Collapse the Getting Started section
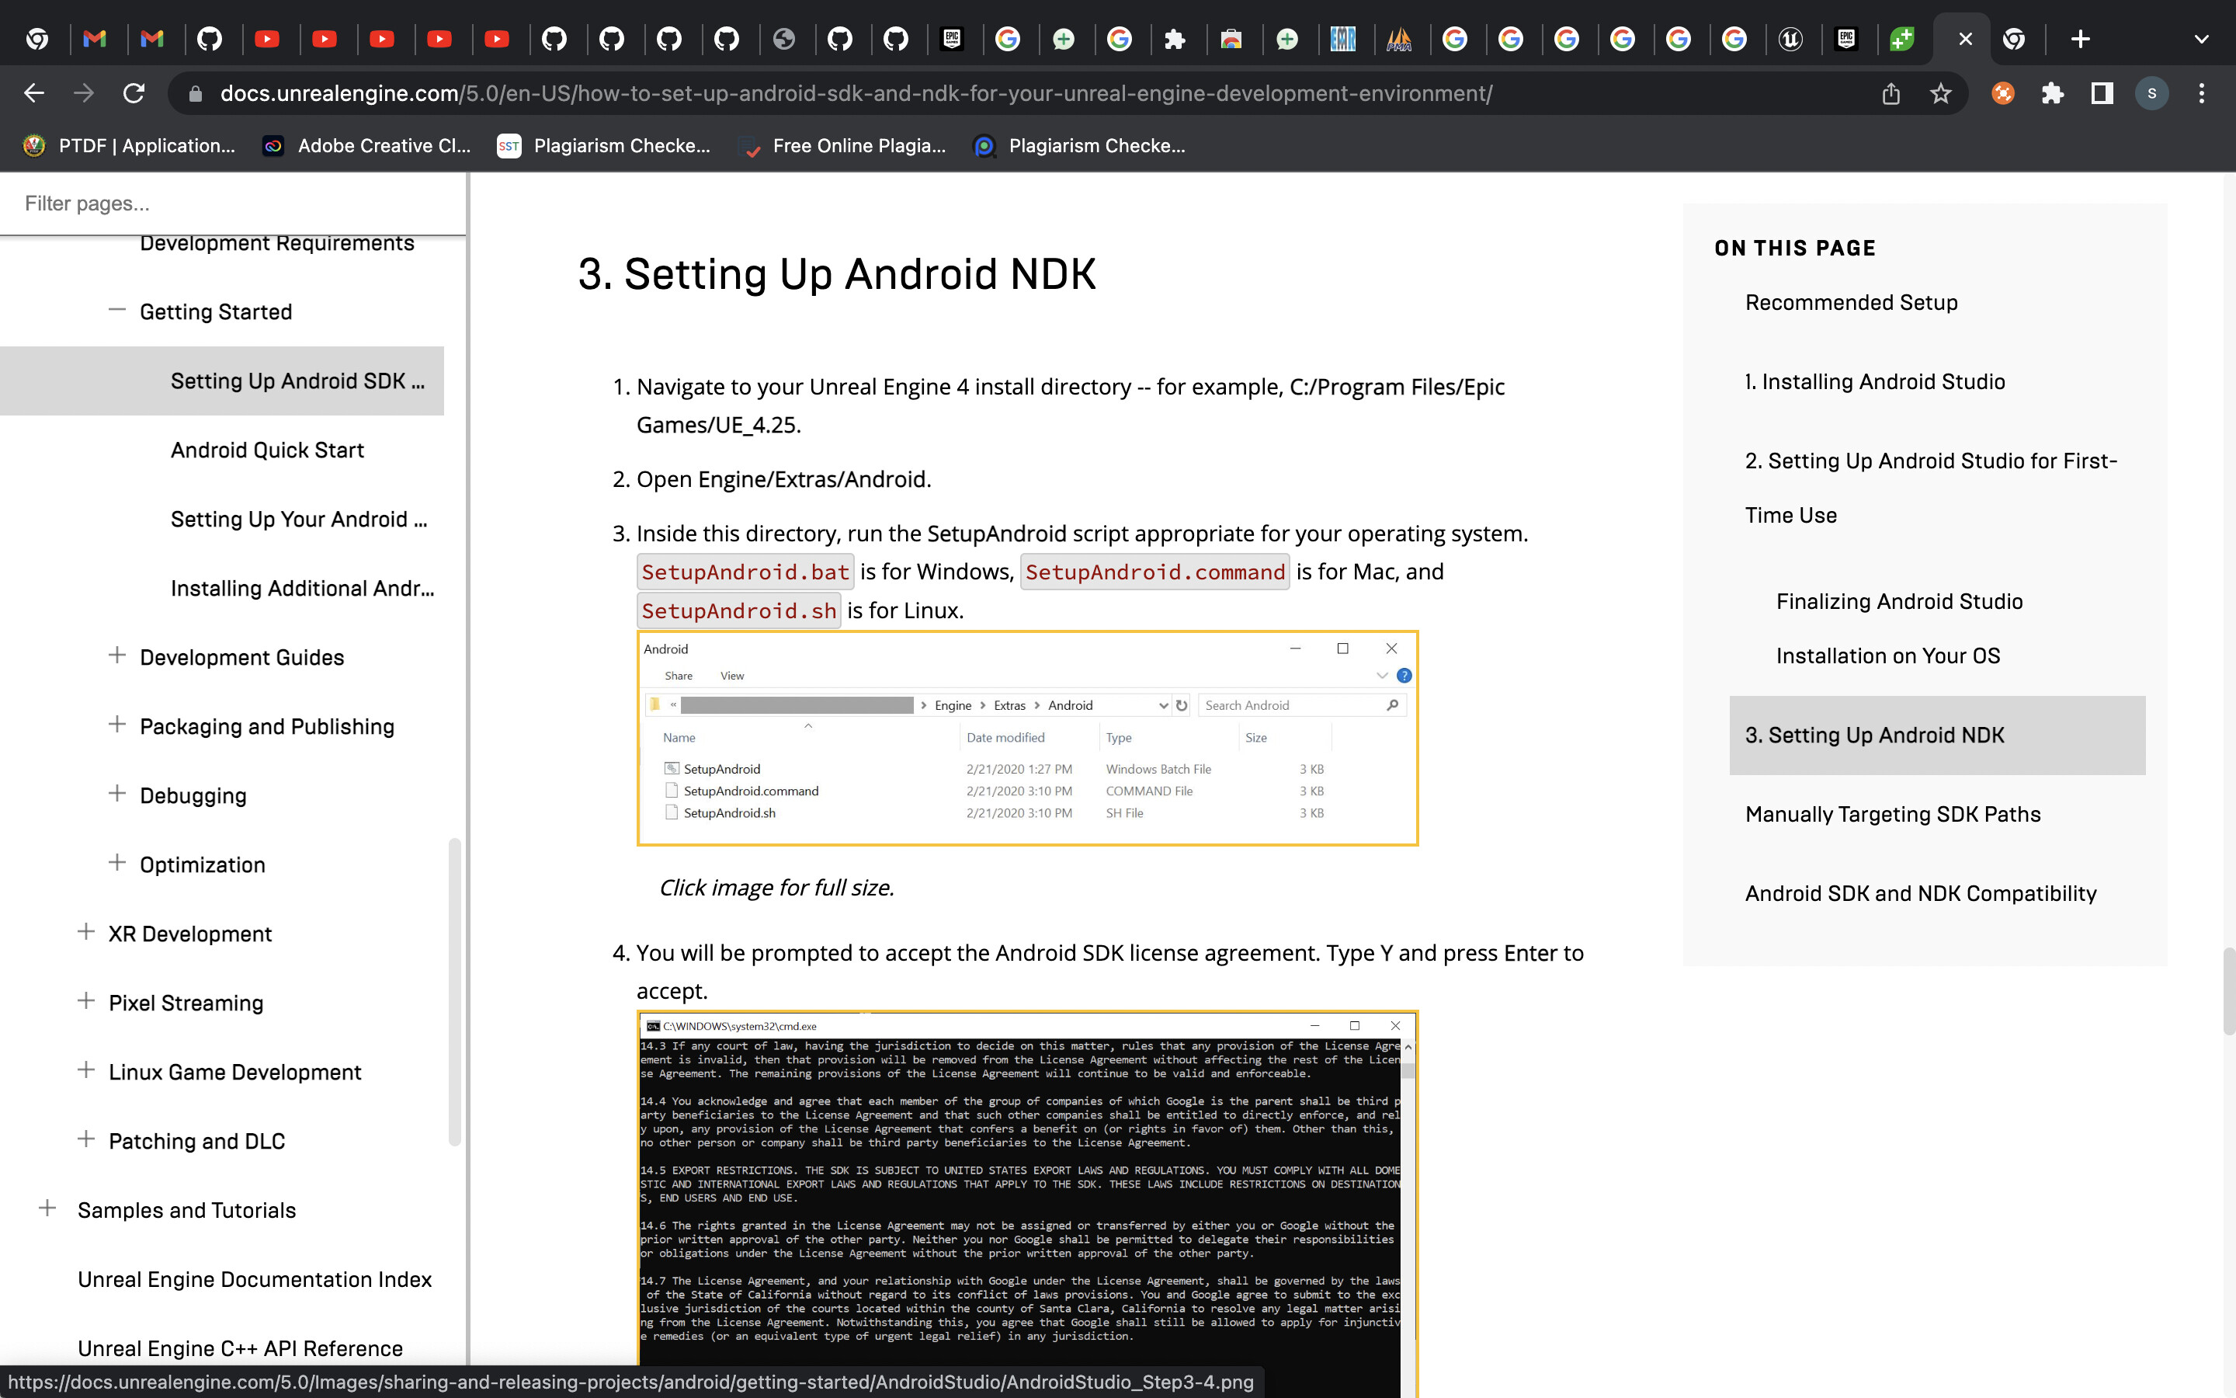 116,311
